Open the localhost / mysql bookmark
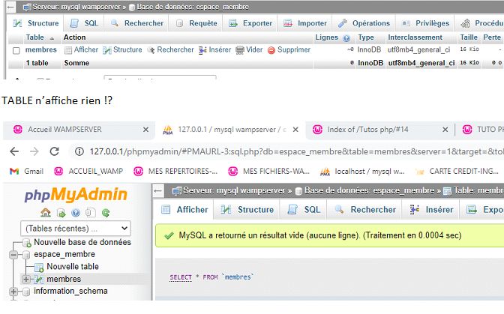The height and width of the screenshot is (314, 504). 362,171
